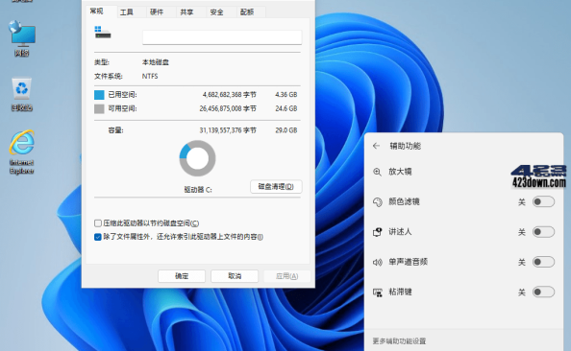
Task: Click the 颜色滤镜 label text
Action: pyautogui.click(x=404, y=201)
